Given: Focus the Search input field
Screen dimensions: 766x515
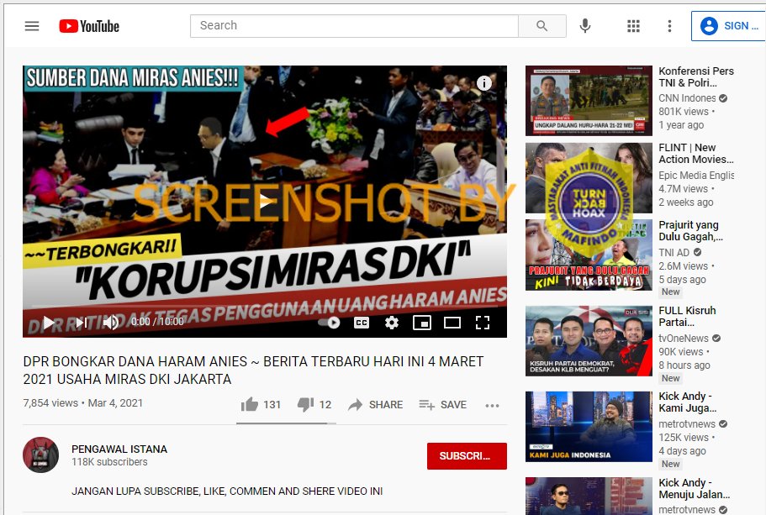Looking at the screenshot, I should pyautogui.click(x=354, y=26).
